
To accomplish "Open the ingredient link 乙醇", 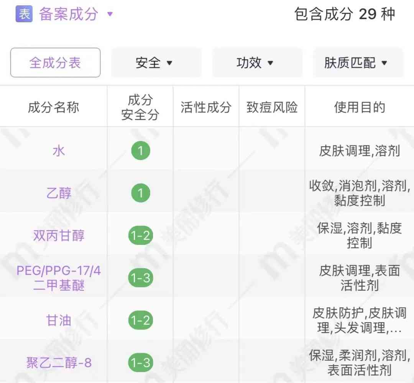I will coord(59,193).
